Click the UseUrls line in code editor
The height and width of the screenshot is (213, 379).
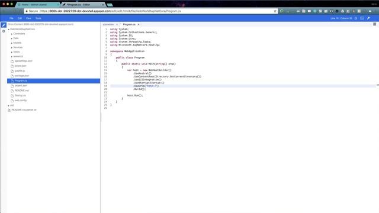click(x=146, y=86)
